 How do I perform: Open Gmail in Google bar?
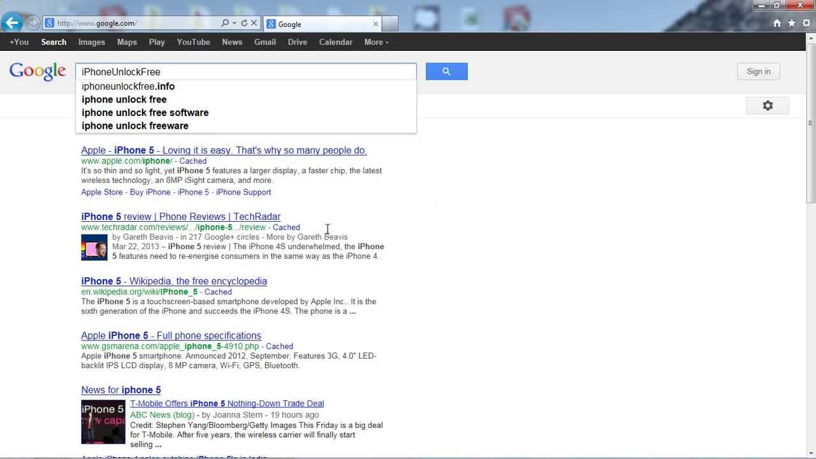(x=265, y=42)
